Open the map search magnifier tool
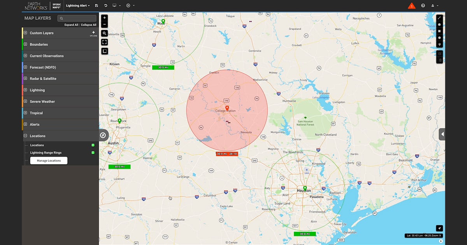Image resolution: width=467 pixels, height=245 pixels. point(104,33)
